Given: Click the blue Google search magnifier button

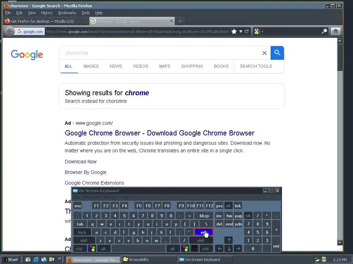Looking at the screenshot, I should 277,53.
